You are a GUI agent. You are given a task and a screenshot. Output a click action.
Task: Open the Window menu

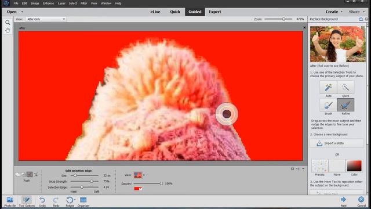click(106, 3)
